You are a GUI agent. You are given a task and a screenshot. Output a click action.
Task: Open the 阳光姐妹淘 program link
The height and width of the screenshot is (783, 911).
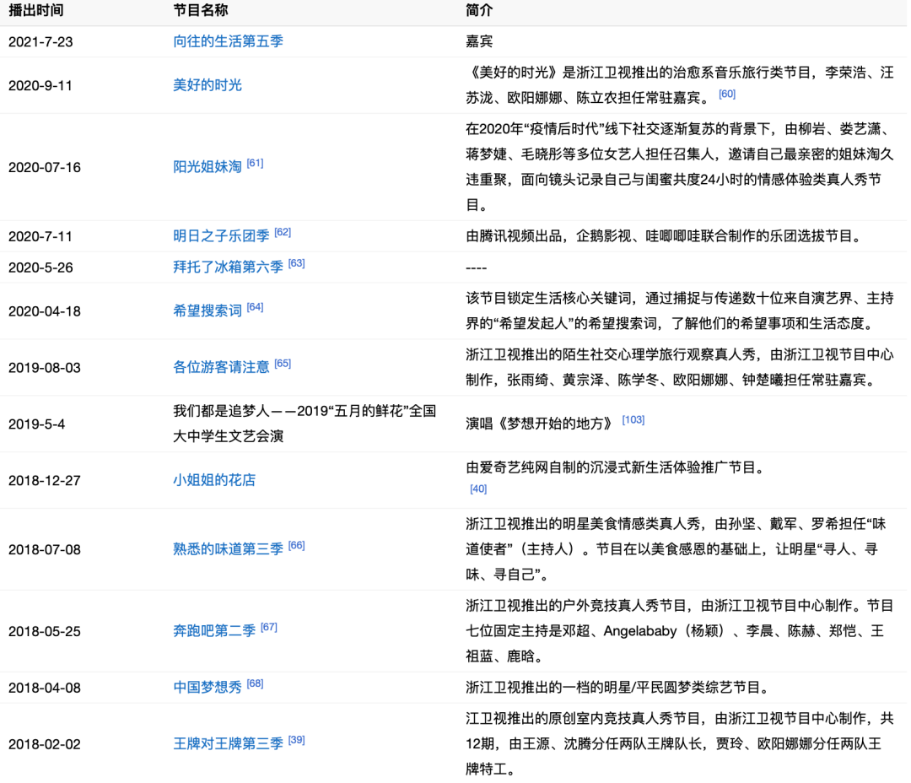click(x=208, y=167)
